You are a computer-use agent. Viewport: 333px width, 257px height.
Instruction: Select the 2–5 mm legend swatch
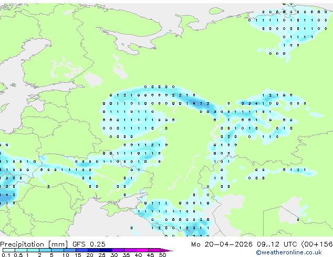(45, 250)
